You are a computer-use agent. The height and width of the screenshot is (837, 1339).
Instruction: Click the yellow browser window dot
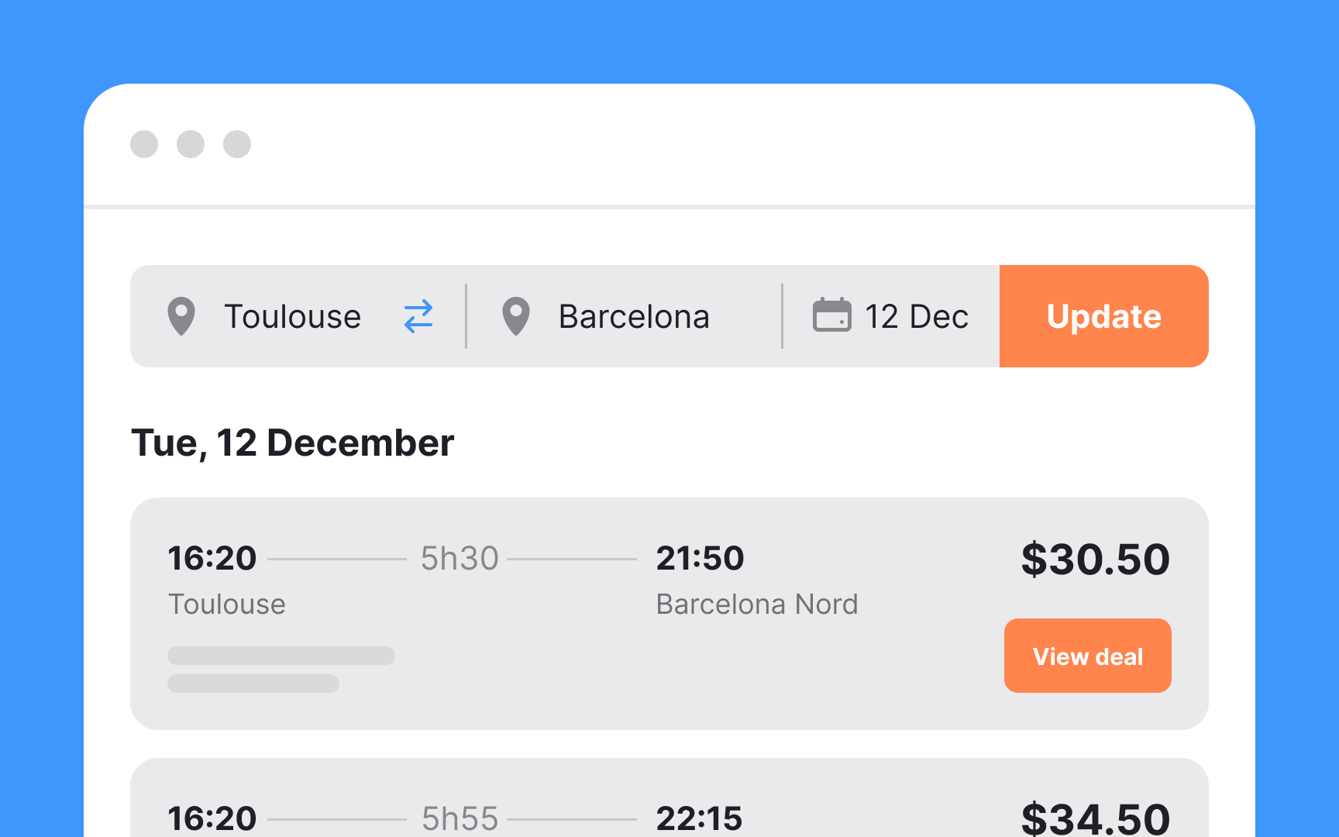click(x=191, y=144)
